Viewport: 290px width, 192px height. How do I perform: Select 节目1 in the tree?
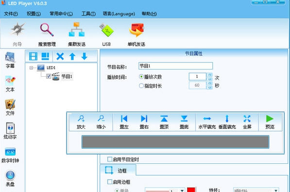click(x=67, y=76)
